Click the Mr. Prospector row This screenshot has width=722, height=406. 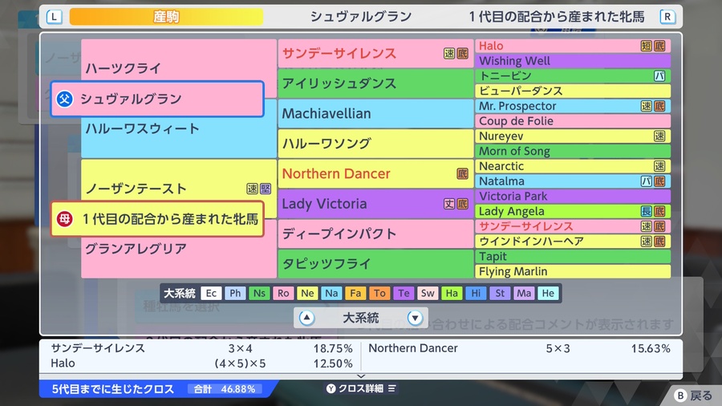point(573,106)
